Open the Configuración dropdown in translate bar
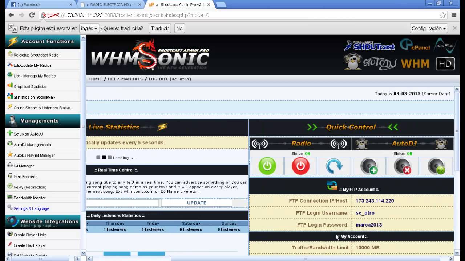The image size is (465, 261). coord(429,28)
